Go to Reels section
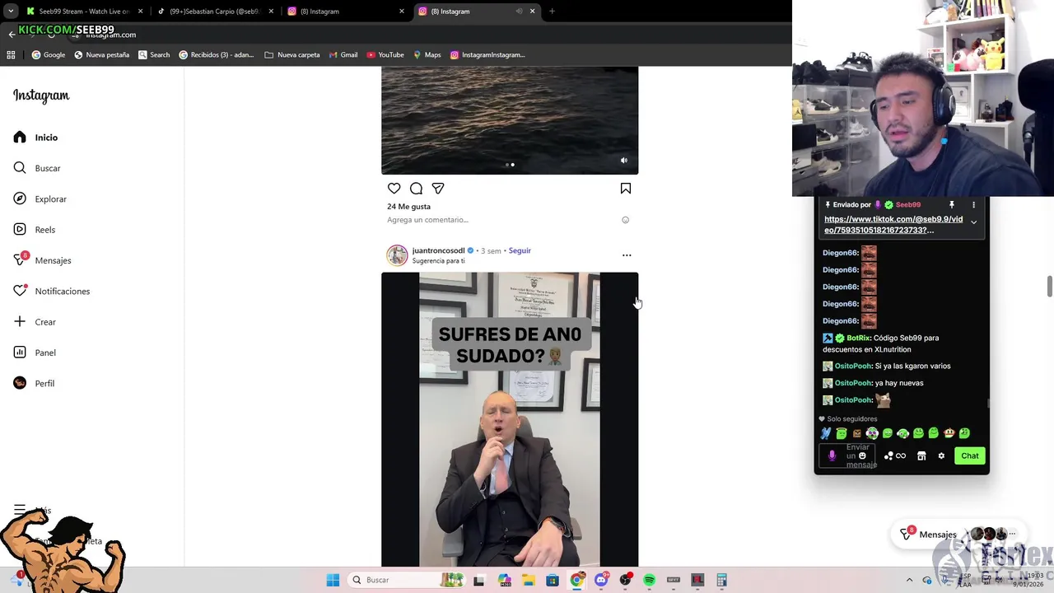1054x593 pixels. point(35,230)
